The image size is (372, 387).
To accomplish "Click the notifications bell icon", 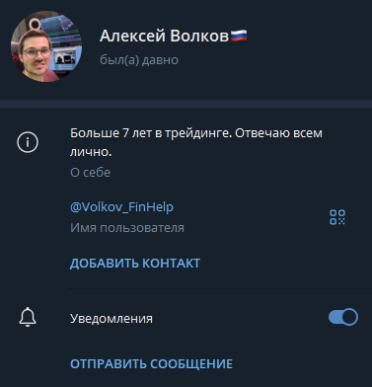I will [x=28, y=317].
